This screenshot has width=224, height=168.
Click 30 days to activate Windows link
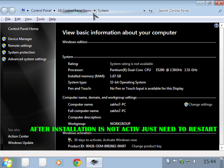[105, 140]
